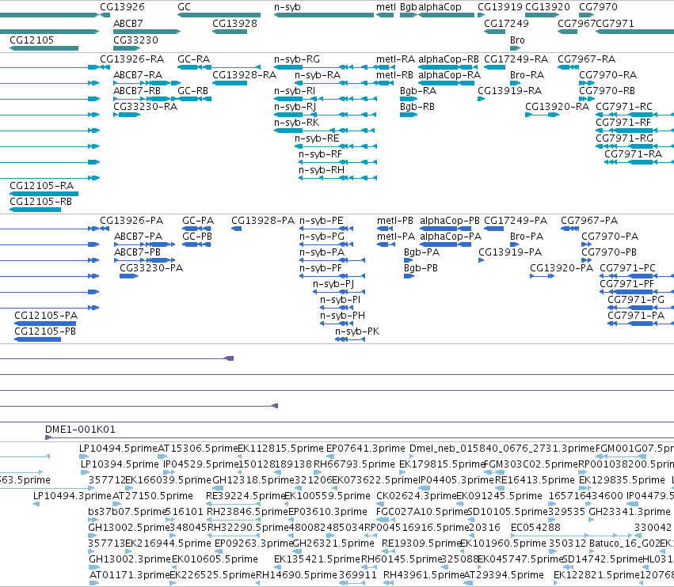Select protein CG33230-PA
The image size is (674, 587).
pos(128,276)
